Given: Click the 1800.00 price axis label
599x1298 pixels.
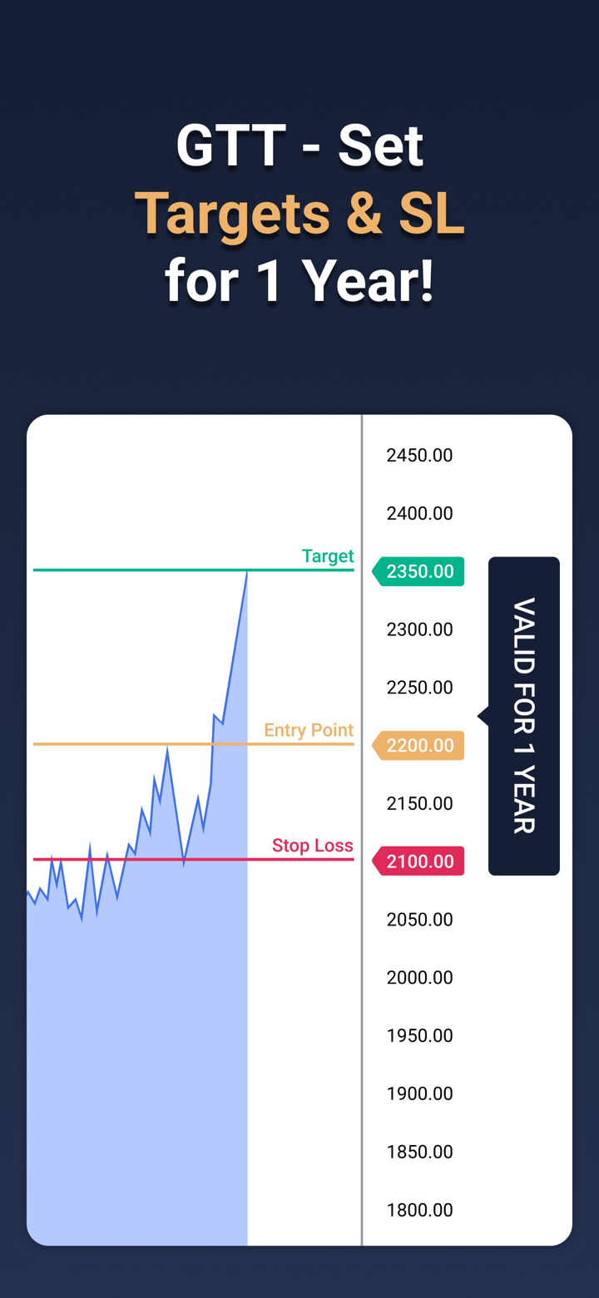Looking at the screenshot, I should click(x=419, y=1210).
